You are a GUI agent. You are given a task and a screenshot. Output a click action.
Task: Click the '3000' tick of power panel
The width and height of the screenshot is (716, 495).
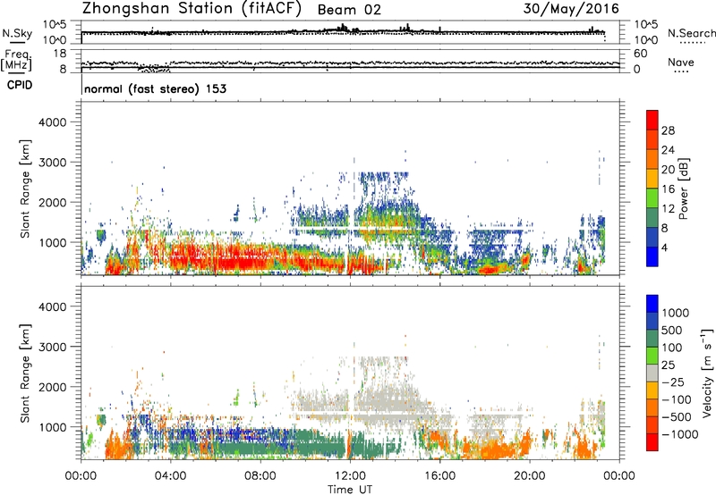(x=52, y=163)
